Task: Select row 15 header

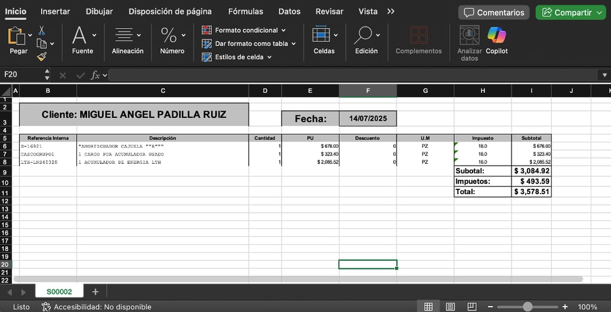Action: pyautogui.click(x=6, y=225)
